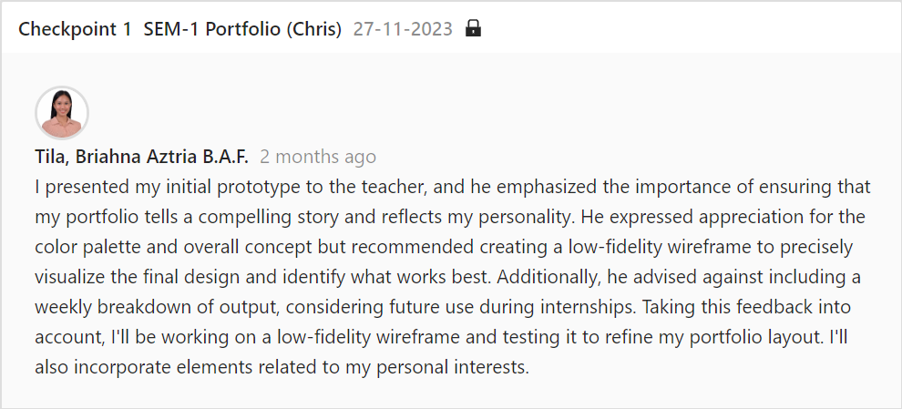Select the 27-11-2023 date text
The height and width of the screenshot is (409, 902).
tap(403, 29)
